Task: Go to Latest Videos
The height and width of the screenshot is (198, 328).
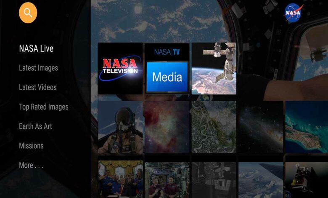Action: 38,87
